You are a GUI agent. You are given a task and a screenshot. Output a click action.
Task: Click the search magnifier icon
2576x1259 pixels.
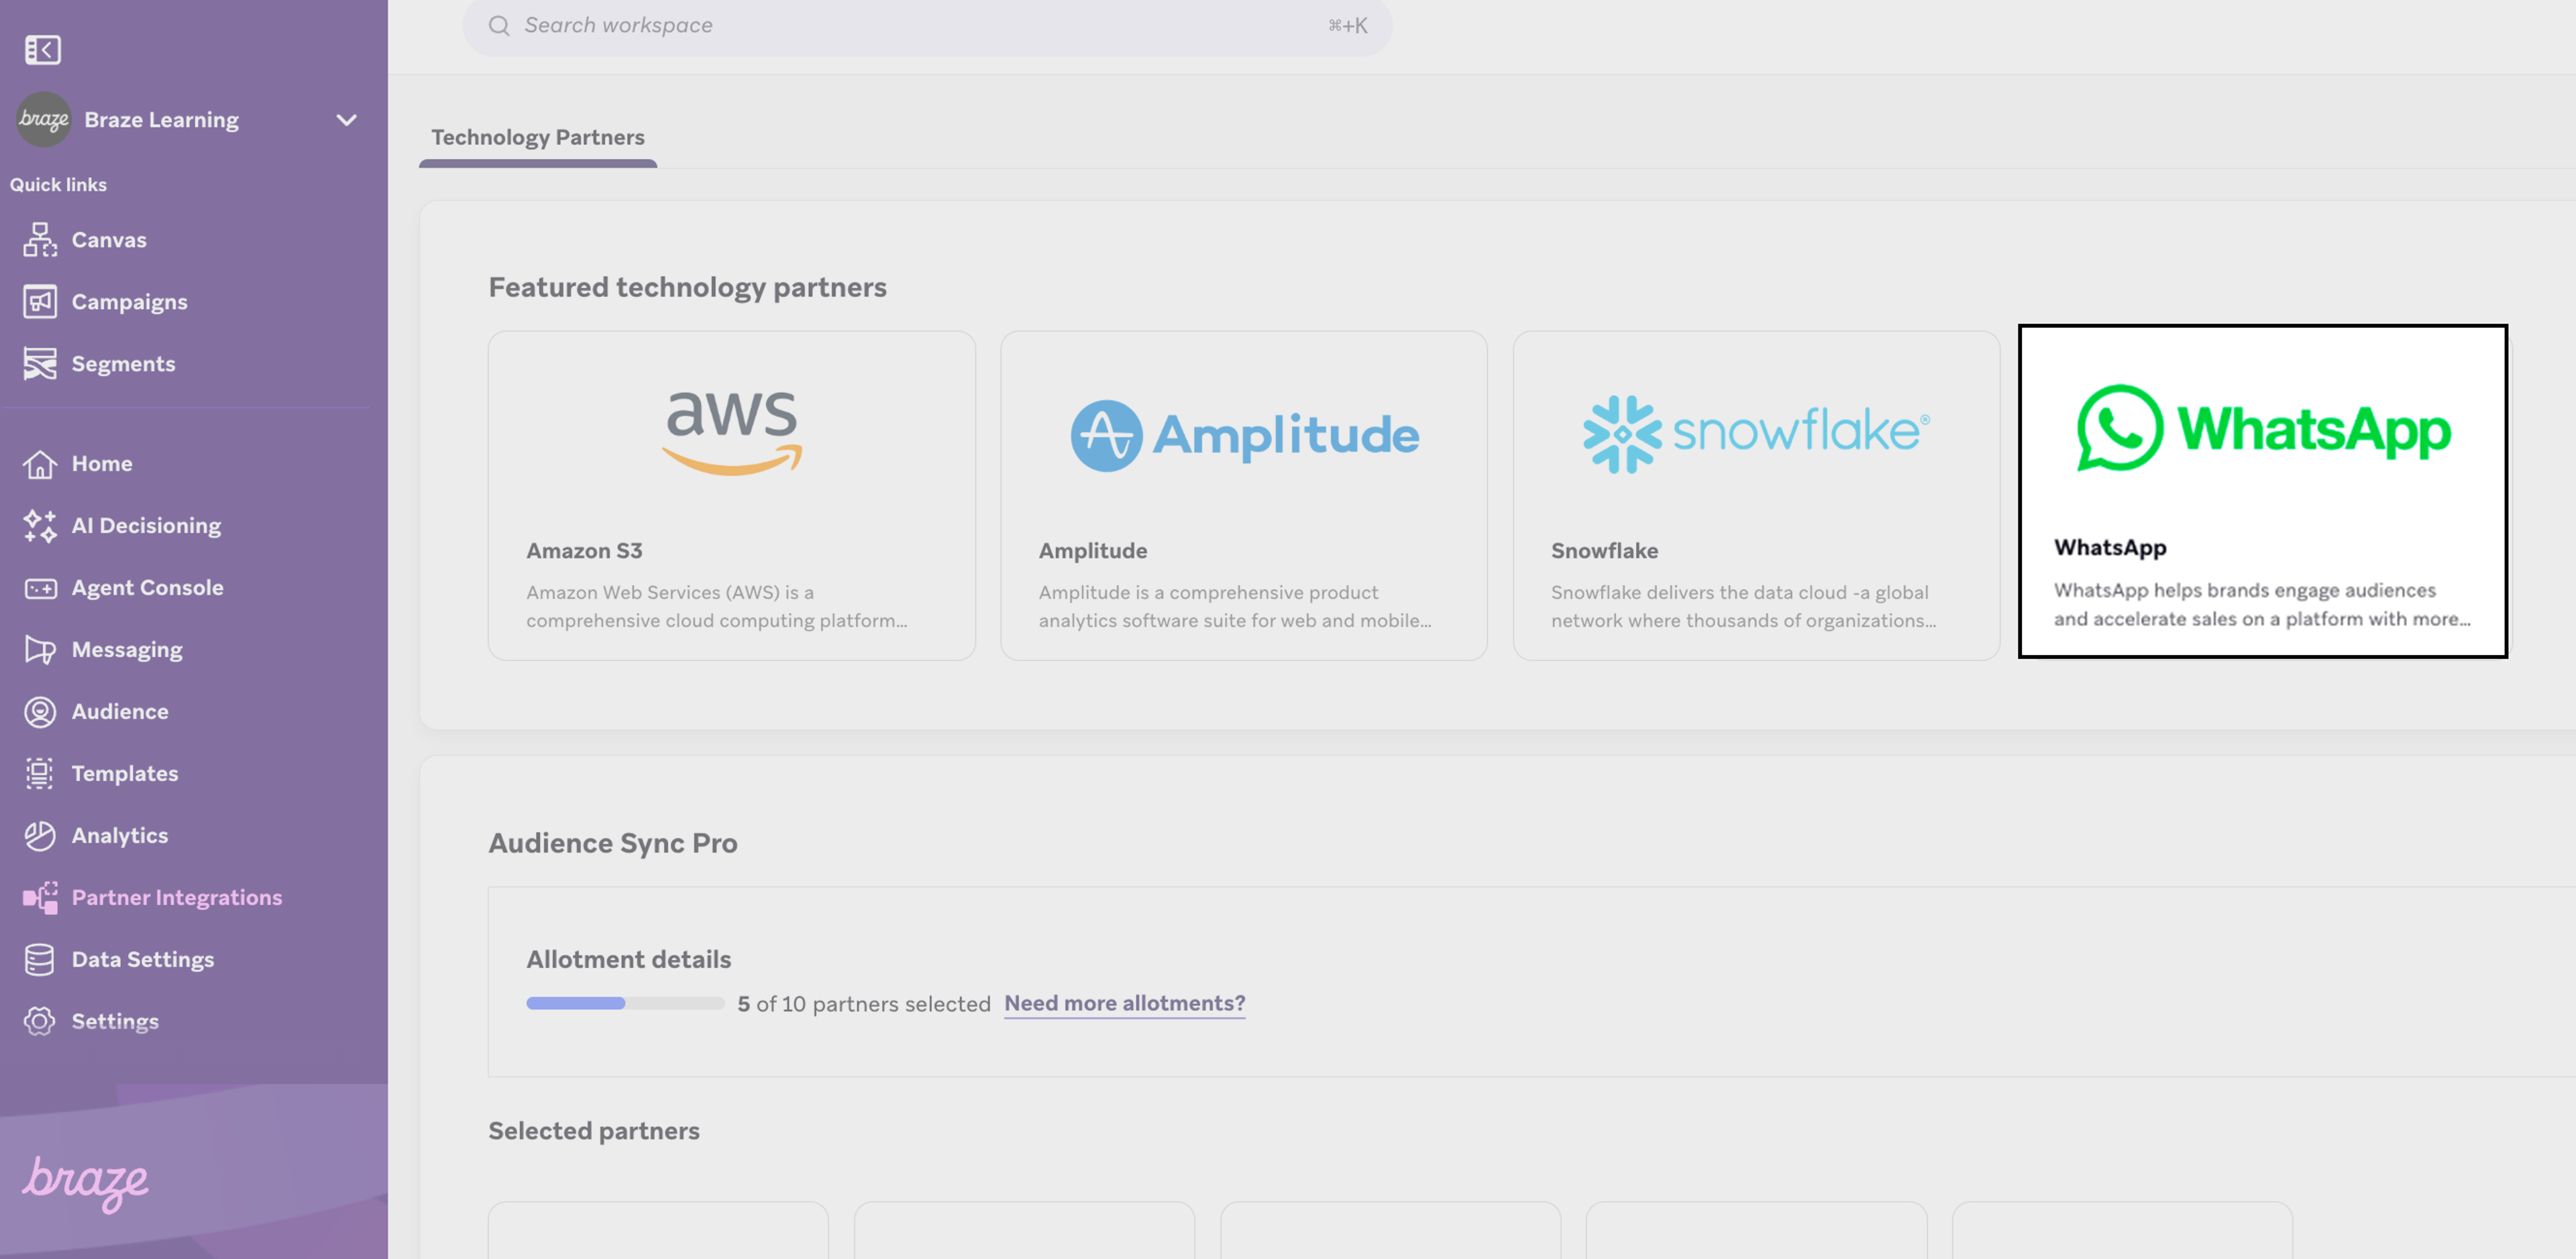pyautogui.click(x=499, y=26)
